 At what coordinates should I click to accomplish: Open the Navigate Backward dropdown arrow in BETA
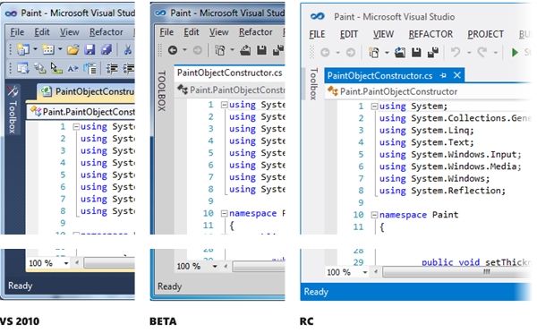click(x=184, y=50)
